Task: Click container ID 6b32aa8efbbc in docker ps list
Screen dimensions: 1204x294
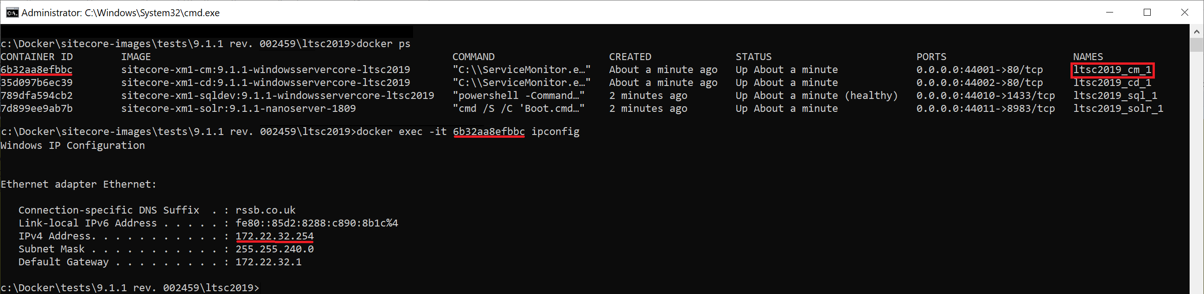Action: pyautogui.click(x=37, y=70)
